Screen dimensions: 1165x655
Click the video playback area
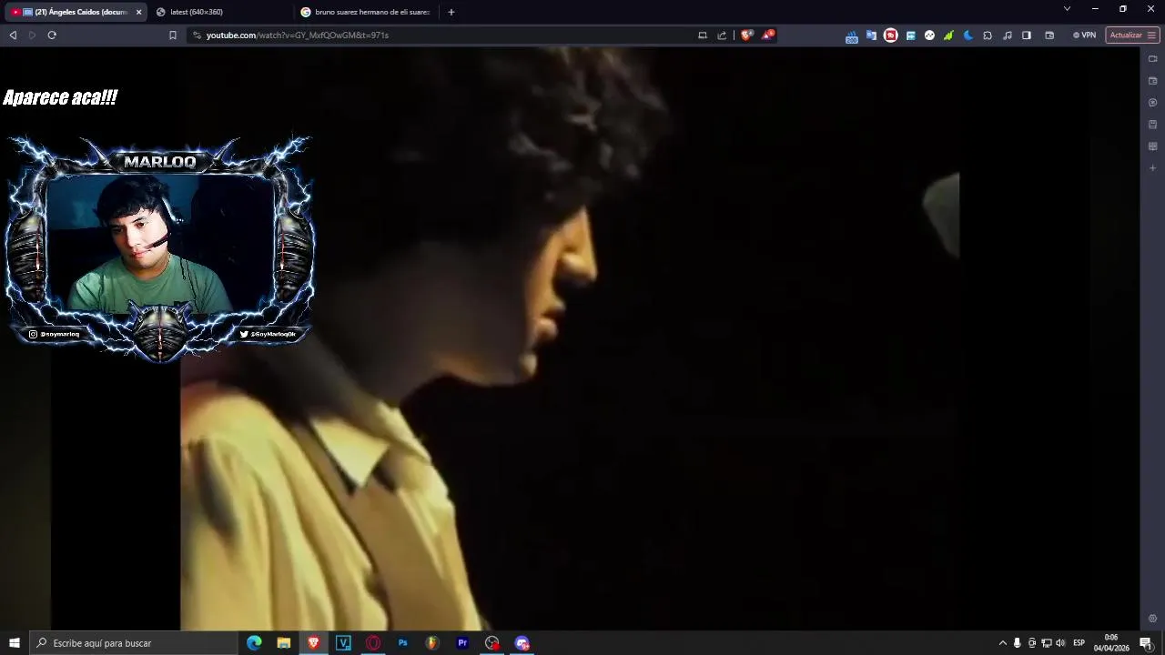[x=569, y=338]
